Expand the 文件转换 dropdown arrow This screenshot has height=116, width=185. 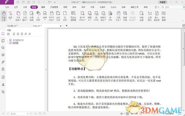coord(20,20)
